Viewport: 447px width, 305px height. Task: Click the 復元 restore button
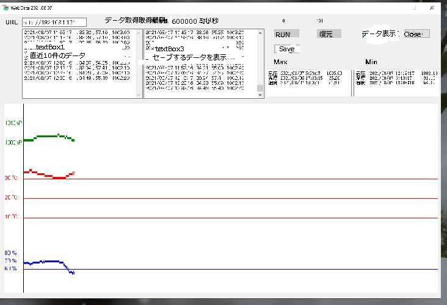329,34
